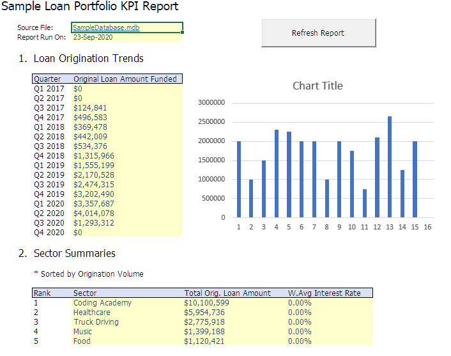Select the Food sector cell
The image size is (451, 356).
coord(82,341)
